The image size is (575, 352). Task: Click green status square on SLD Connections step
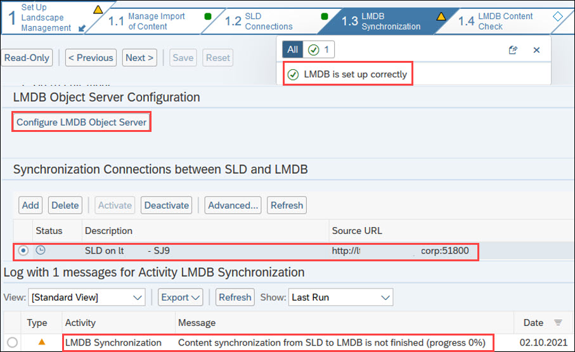pos(325,16)
